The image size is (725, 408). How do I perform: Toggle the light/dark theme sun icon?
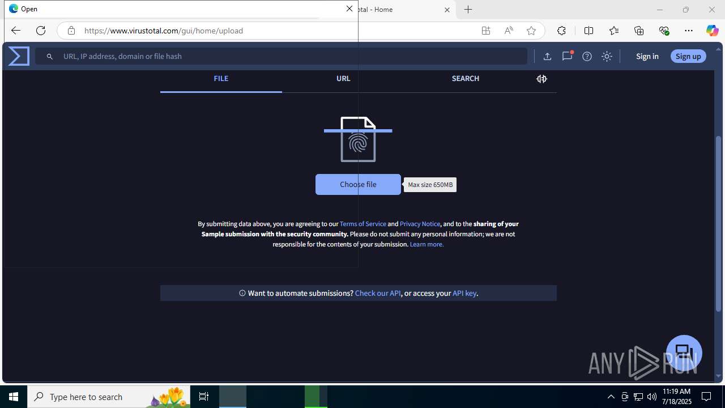point(607,56)
